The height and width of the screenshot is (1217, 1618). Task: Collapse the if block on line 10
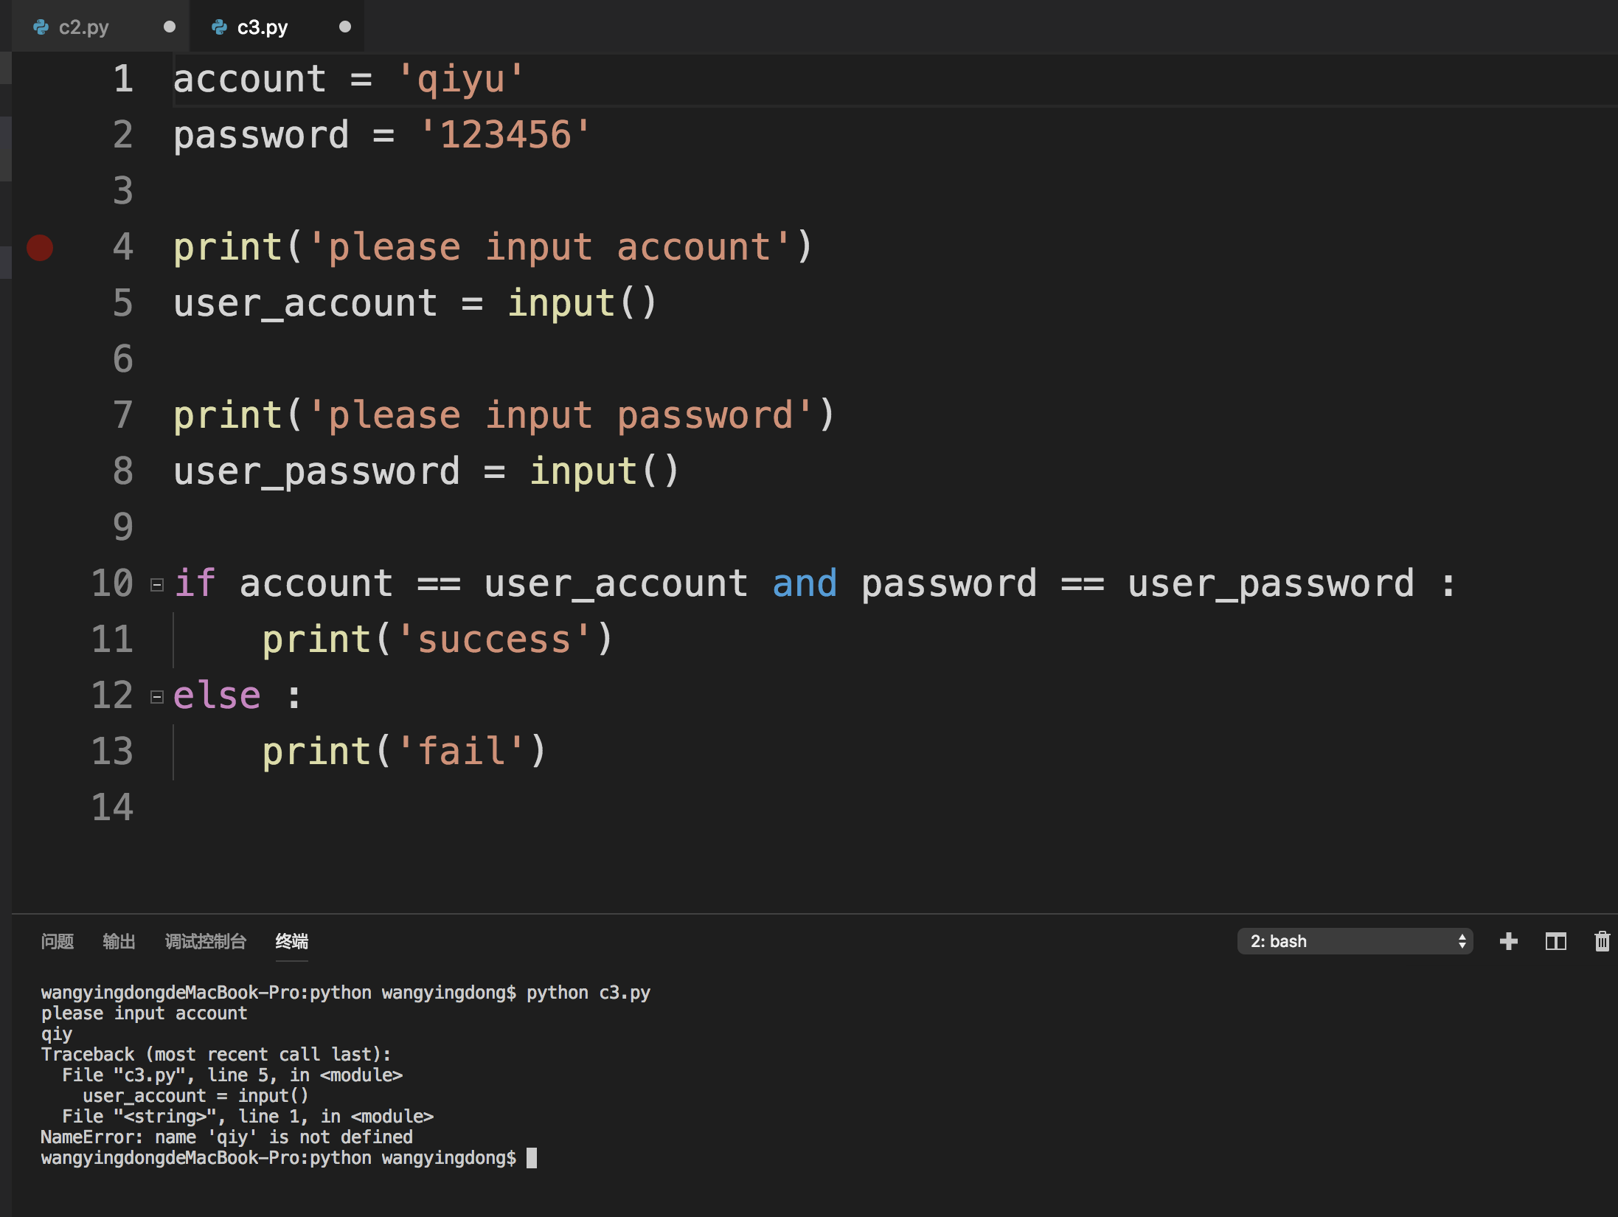[x=157, y=585]
